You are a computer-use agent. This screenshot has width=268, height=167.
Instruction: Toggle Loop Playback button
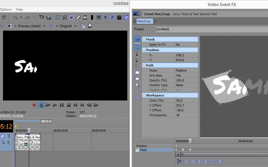tap(41, 105)
